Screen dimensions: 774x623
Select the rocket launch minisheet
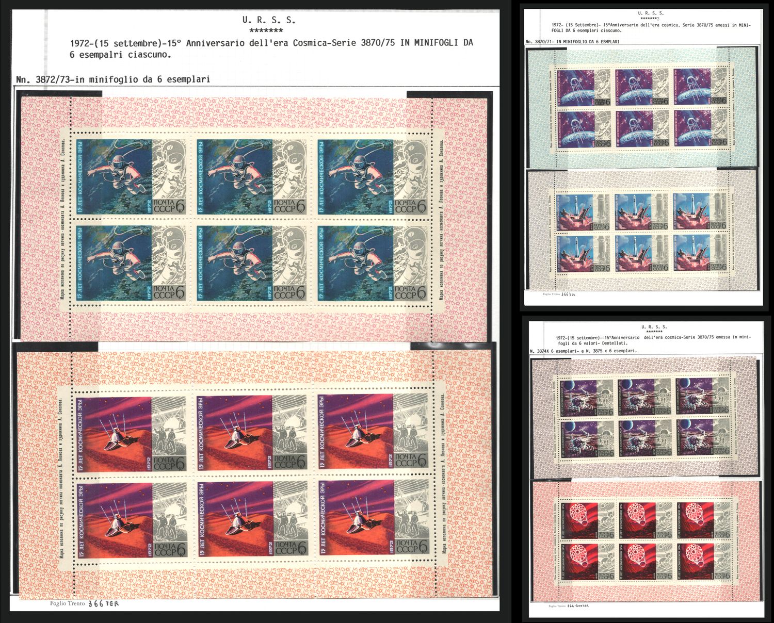click(x=642, y=232)
